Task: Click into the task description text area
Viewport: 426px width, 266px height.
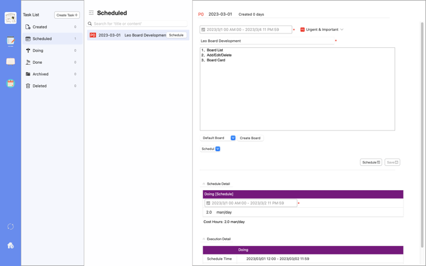Action: click(297, 89)
